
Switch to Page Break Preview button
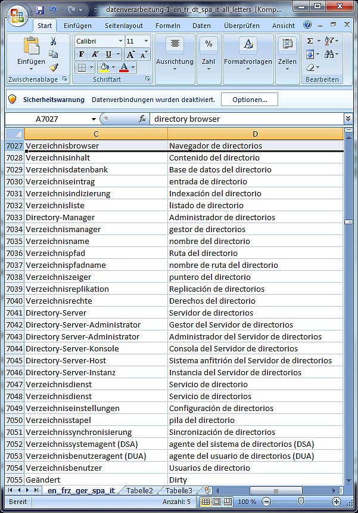(x=228, y=502)
